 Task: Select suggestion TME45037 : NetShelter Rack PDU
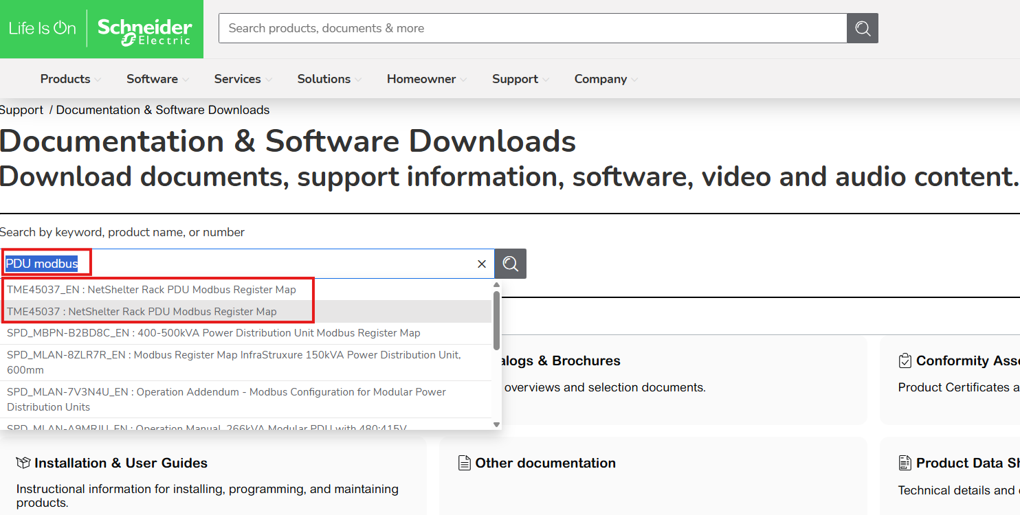246,312
